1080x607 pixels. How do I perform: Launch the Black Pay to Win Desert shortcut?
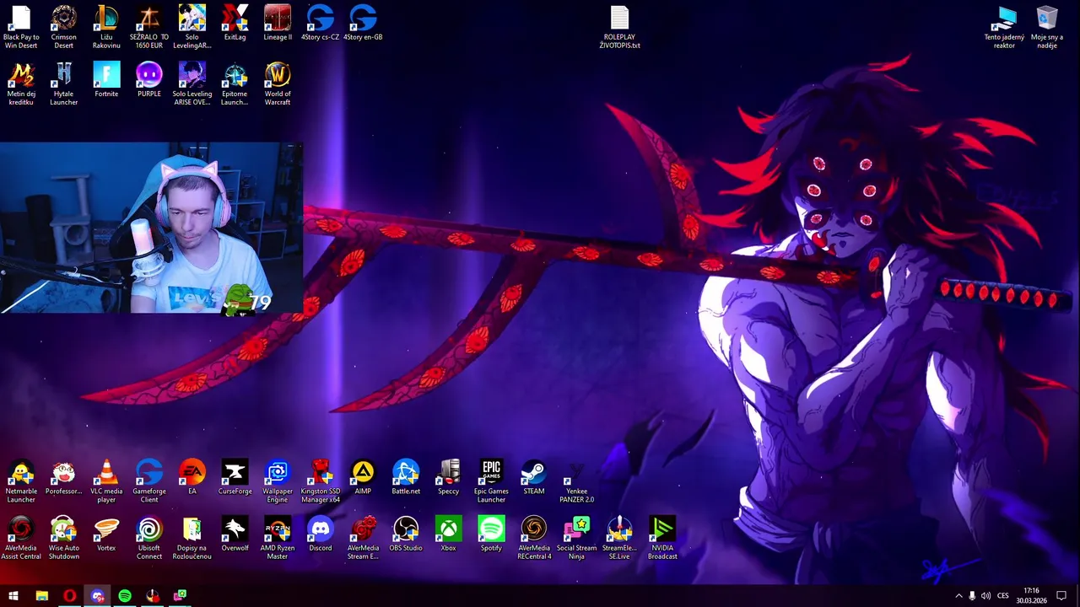pos(21,27)
